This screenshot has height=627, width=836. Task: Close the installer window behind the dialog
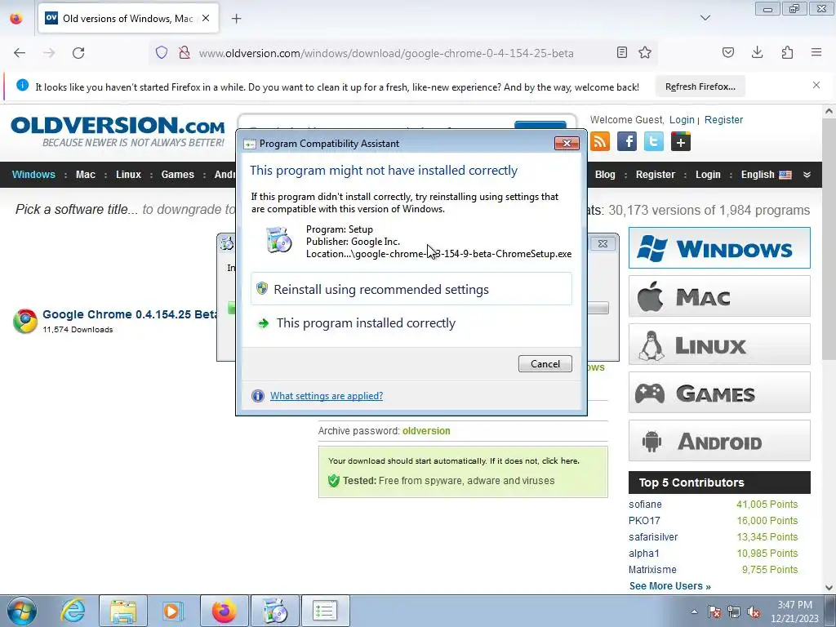click(603, 243)
